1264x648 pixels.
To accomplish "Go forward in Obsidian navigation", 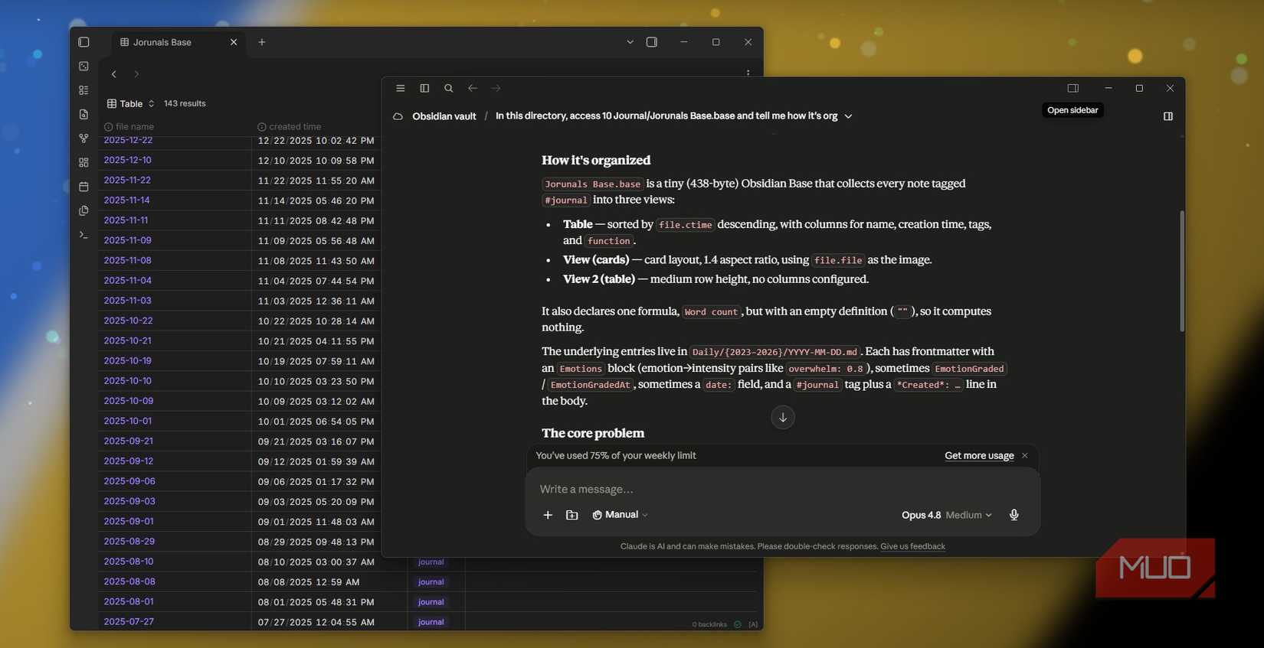I will click(136, 74).
